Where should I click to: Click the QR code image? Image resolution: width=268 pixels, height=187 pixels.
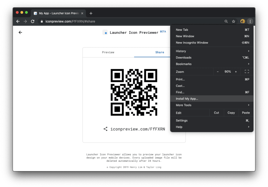tap(134, 92)
